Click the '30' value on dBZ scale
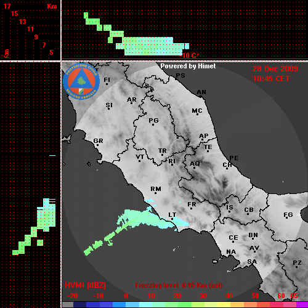308x308 pixels. (203, 296)
